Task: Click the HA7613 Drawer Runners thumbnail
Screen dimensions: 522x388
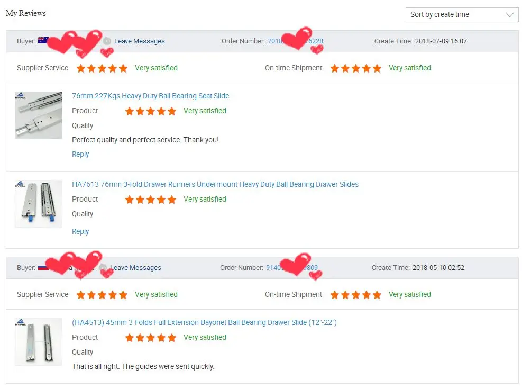Action: (x=39, y=204)
